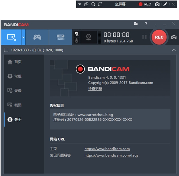179x176 pixels.
Task: Click the red record logo in about banner
Action: (80, 69)
